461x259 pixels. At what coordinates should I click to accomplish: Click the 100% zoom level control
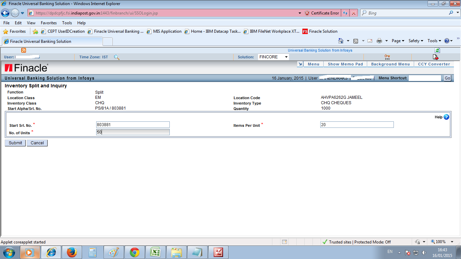pos(440,242)
